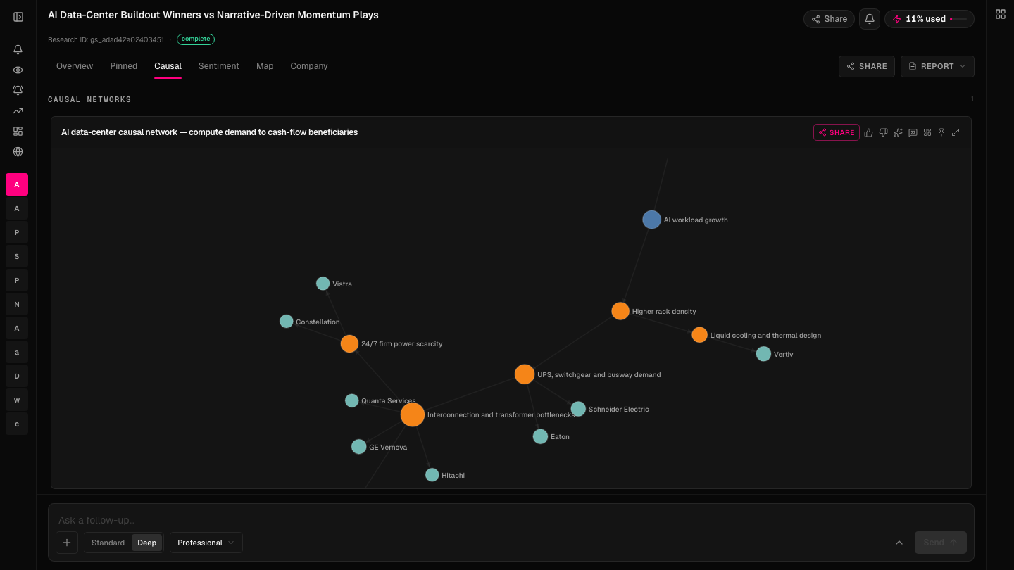Screen dimensions: 1014x570
Task: Click the Schneider Electric node
Action: click(x=578, y=409)
